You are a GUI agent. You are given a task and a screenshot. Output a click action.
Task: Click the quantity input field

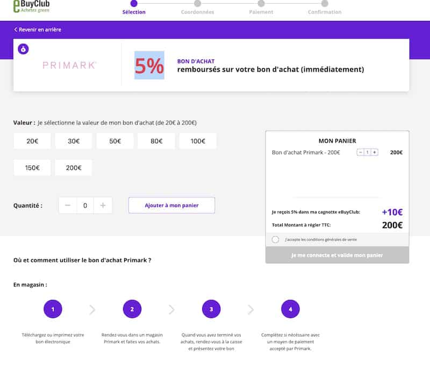point(85,205)
